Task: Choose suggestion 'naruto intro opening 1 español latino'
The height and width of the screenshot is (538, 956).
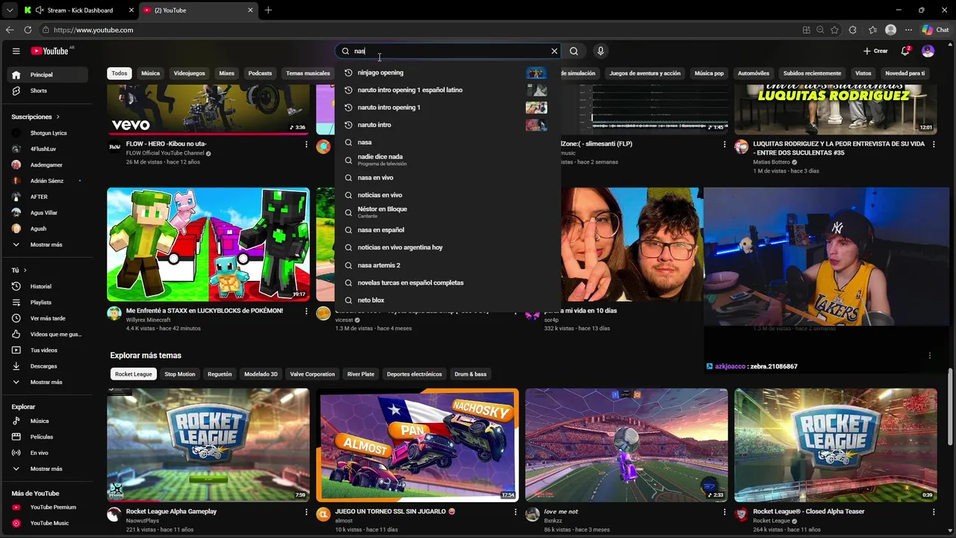Action: click(447, 90)
